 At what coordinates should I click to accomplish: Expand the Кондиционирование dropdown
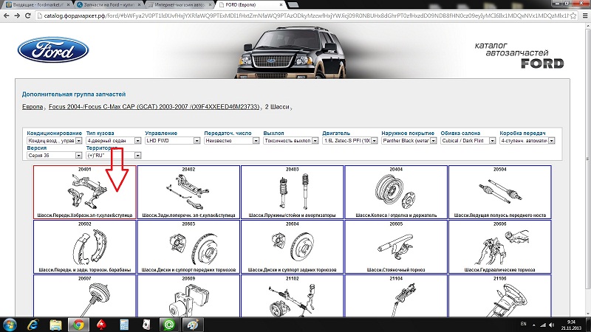(x=54, y=140)
